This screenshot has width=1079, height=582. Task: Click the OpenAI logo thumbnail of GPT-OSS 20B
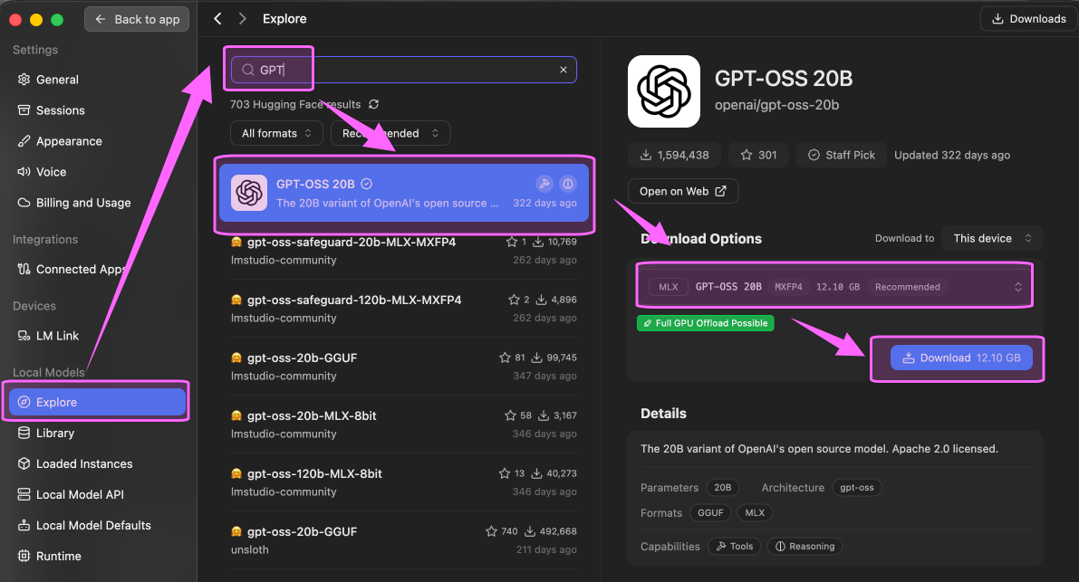(x=663, y=91)
